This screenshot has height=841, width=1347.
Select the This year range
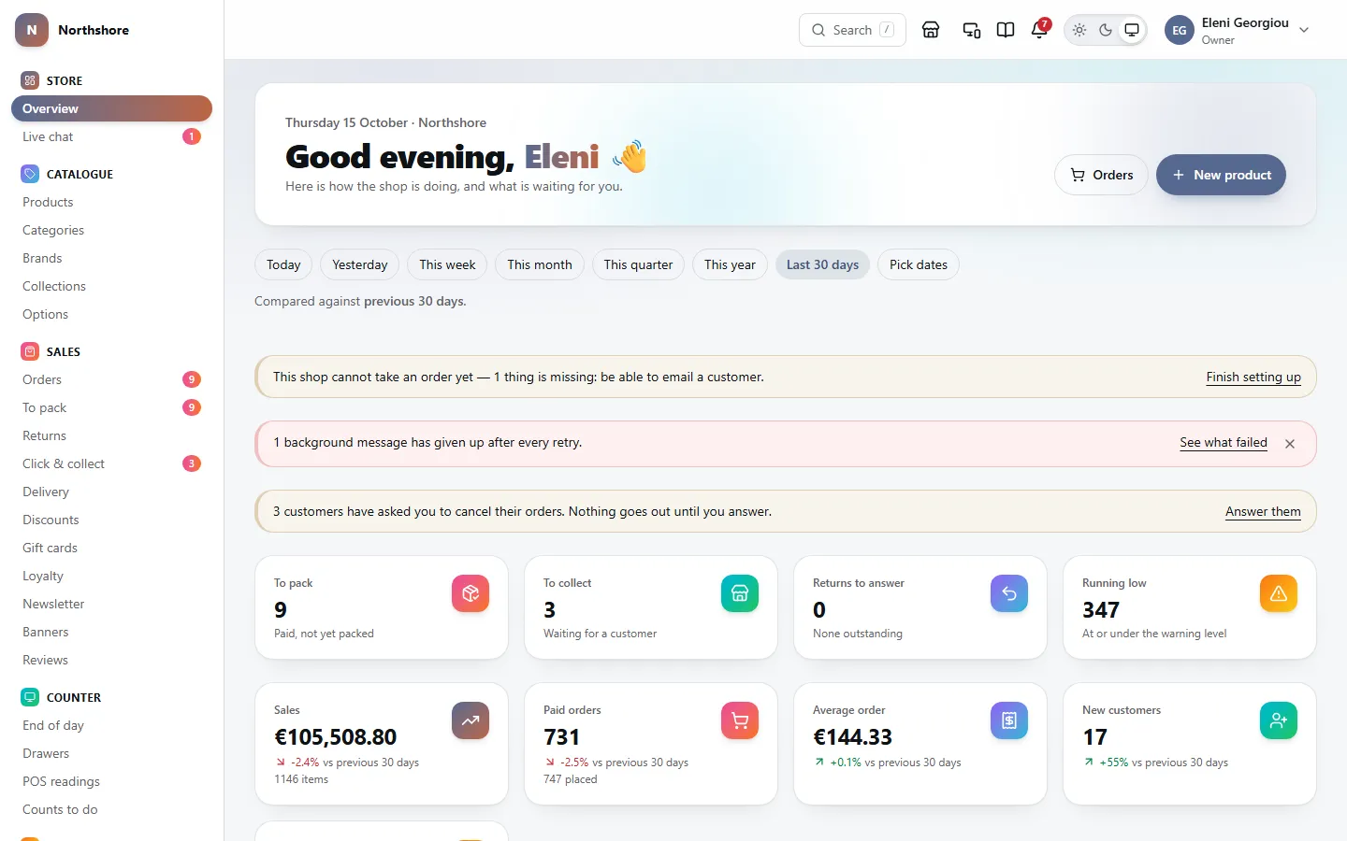click(730, 264)
